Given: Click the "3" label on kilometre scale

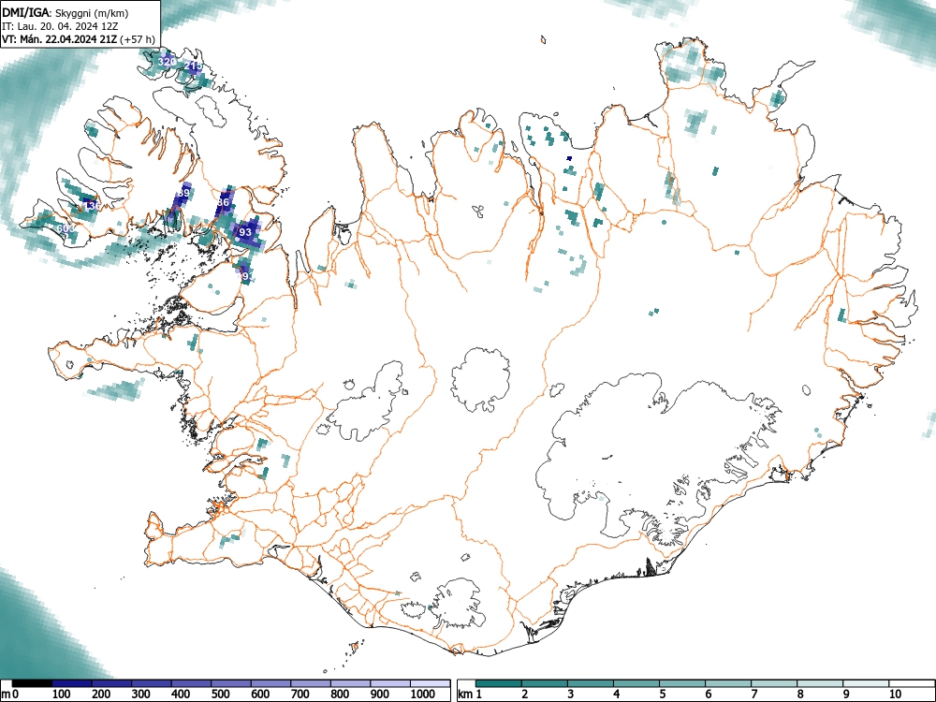Looking at the screenshot, I should click(571, 694).
